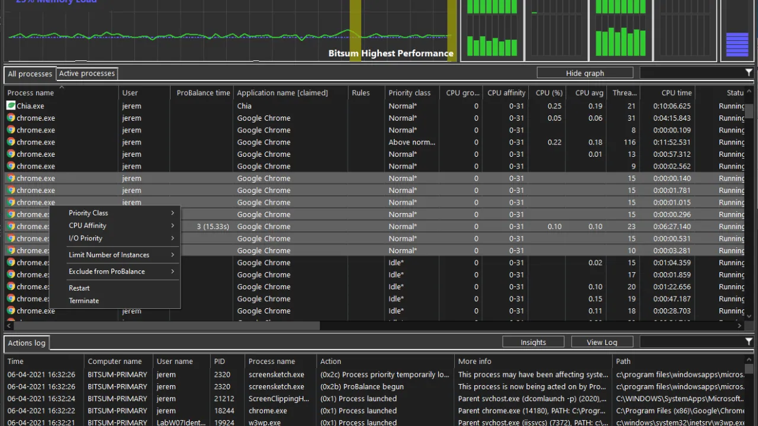Click Chrome icon in the 0:00:01.015 row
The image size is (758, 426).
point(11,202)
